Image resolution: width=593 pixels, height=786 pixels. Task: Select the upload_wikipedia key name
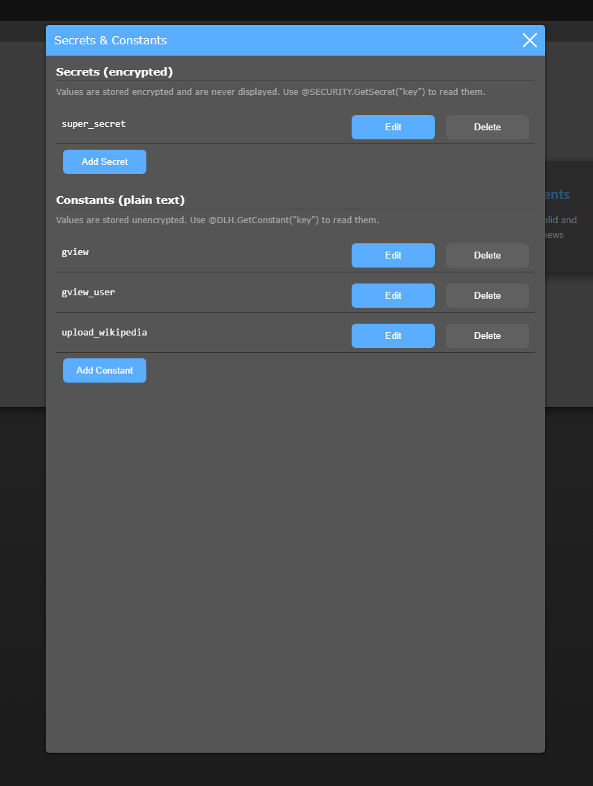point(104,332)
